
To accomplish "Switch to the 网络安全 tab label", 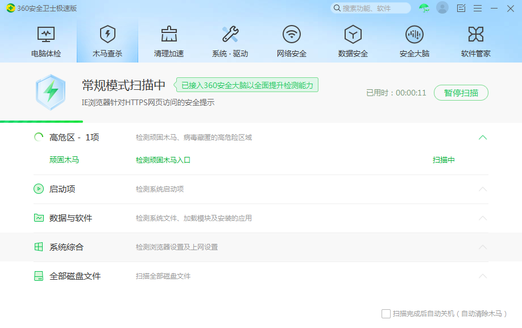I will [292, 53].
